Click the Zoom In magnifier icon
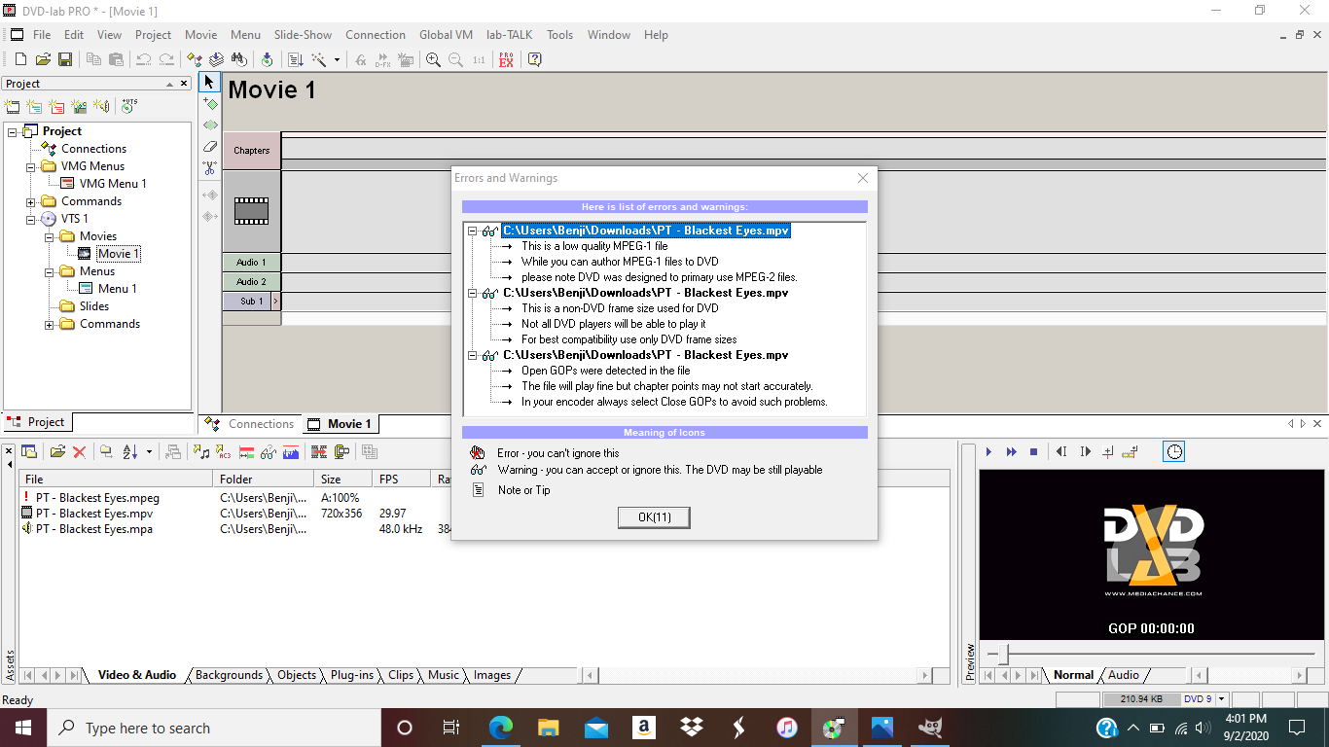This screenshot has width=1329, height=747. pos(433,59)
